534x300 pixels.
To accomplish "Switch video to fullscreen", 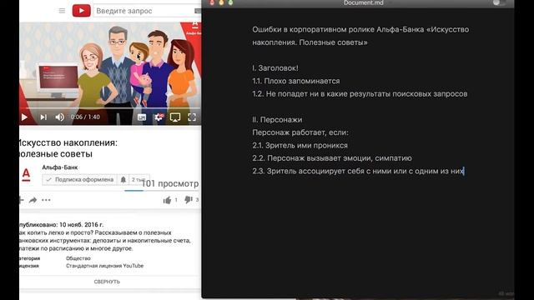I will coord(192,117).
